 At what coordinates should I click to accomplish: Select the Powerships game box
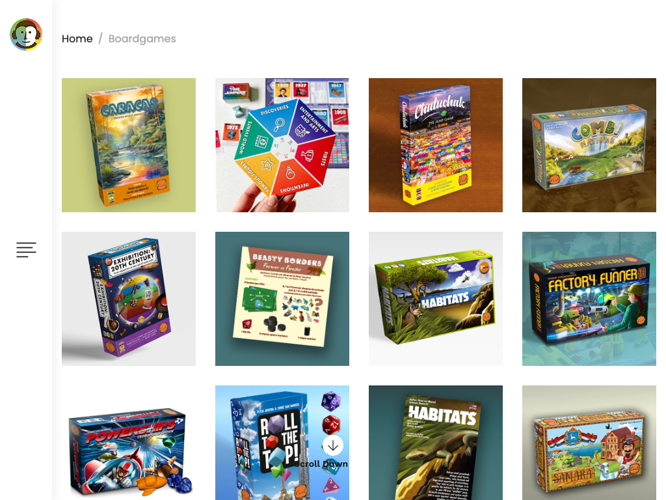coord(129,443)
